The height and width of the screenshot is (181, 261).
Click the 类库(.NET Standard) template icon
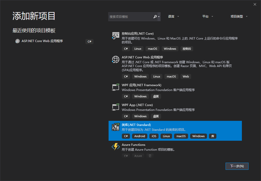115,127
